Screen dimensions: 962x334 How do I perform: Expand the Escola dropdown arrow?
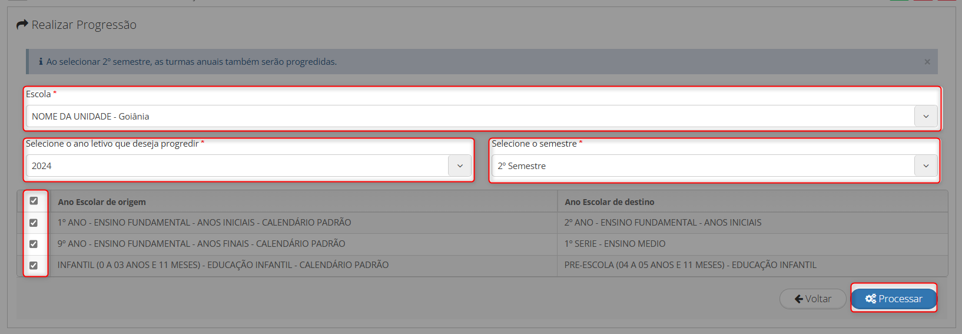tap(925, 117)
